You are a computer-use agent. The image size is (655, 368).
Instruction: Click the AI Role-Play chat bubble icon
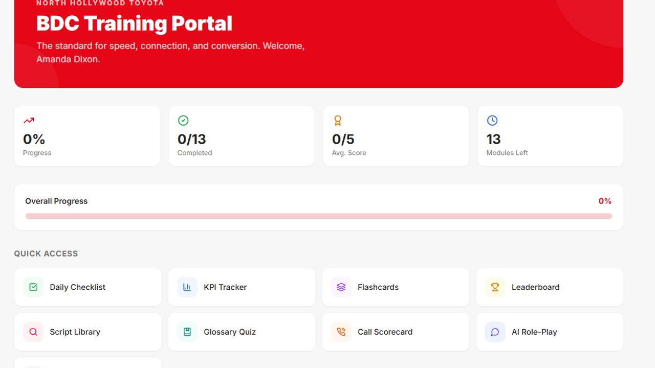click(495, 332)
